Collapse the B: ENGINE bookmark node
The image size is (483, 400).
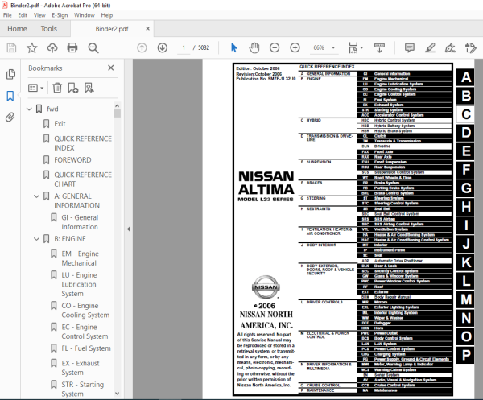37,239
